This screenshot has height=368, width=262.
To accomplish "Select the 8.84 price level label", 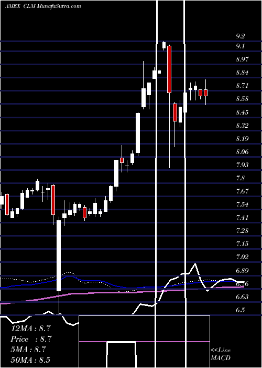I will (242, 73).
